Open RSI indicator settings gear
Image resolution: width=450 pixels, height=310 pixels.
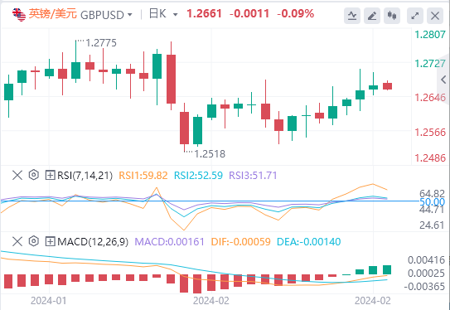pyautogui.click(x=34, y=175)
